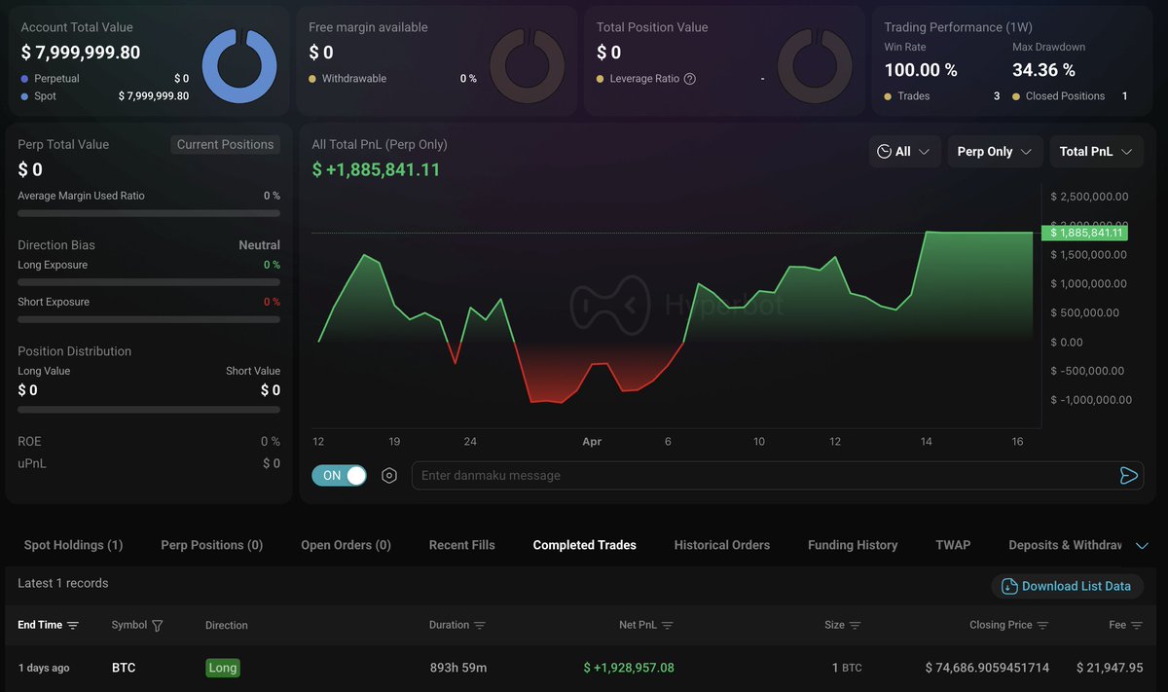Open the All time range dropdown

(904, 152)
